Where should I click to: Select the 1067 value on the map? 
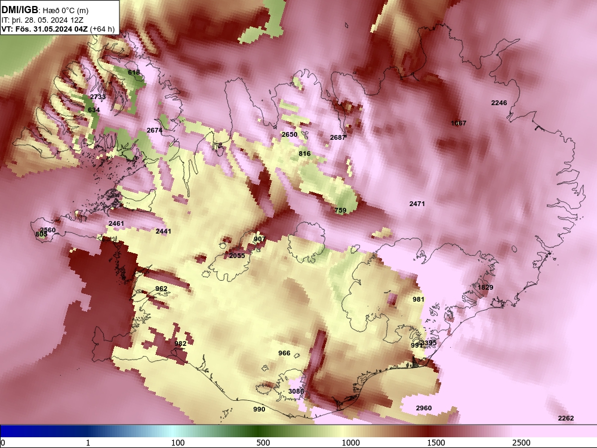(x=458, y=123)
